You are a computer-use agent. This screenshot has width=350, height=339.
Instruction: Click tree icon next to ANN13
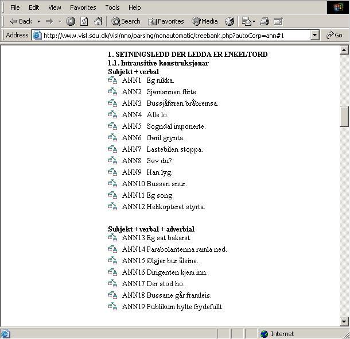112,238
